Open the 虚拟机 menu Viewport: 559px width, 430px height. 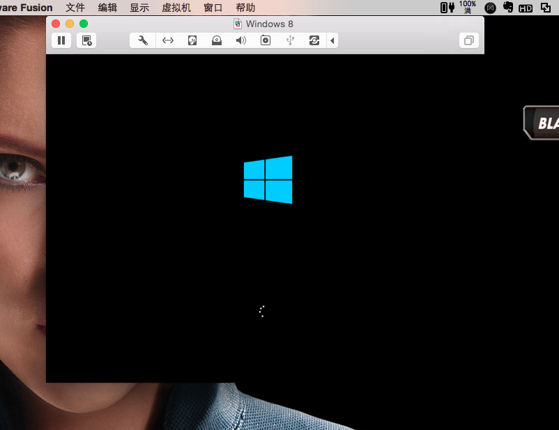pos(176,8)
